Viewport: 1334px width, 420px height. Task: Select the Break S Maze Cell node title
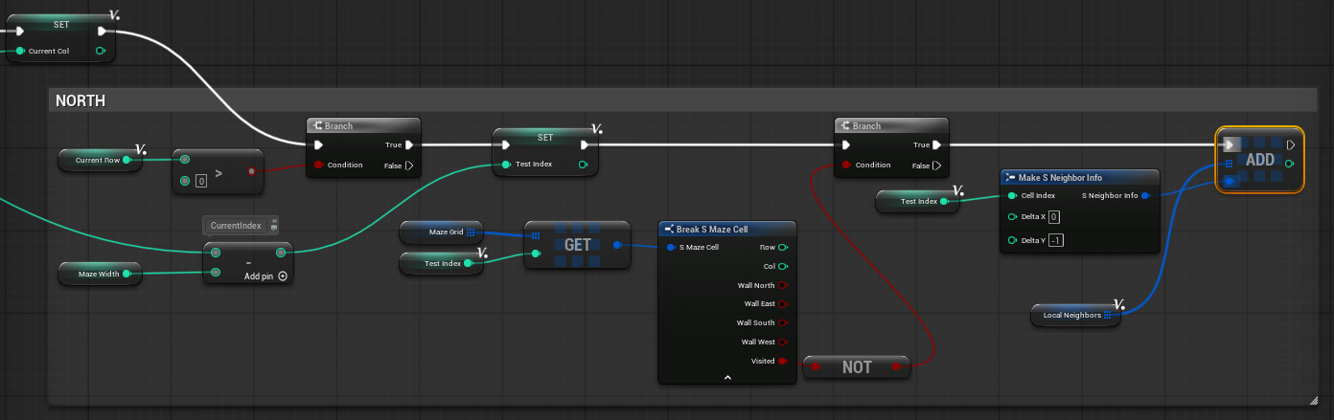[713, 229]
